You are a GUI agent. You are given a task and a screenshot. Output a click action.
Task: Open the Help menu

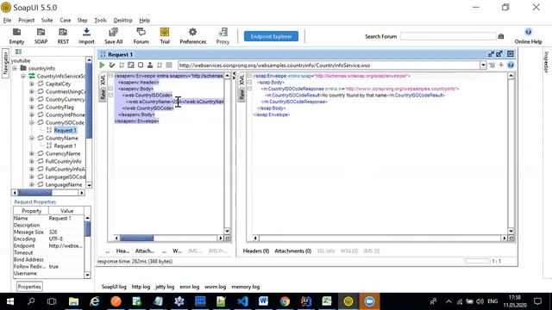pyautogui.click(x=144, y=20)
